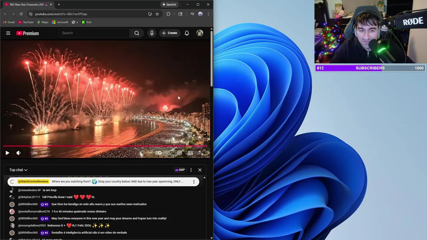Open the Create button
Image resolution: width=427 pixels, height=240 pixels.
[169, 33]
